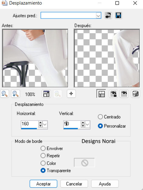Click the reset to default arrow icon
Screen dimensions: 143x190
[108, 16]
